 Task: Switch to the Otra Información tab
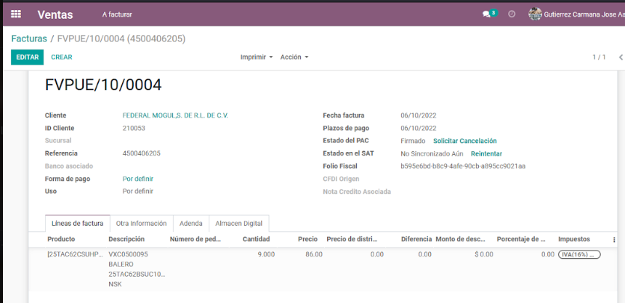coord(141,223)
